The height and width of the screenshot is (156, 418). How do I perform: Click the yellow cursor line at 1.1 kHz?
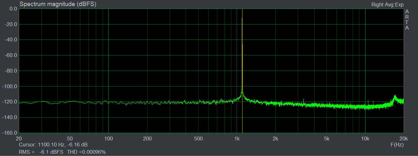pyautogui.click(x=242, y=71)
